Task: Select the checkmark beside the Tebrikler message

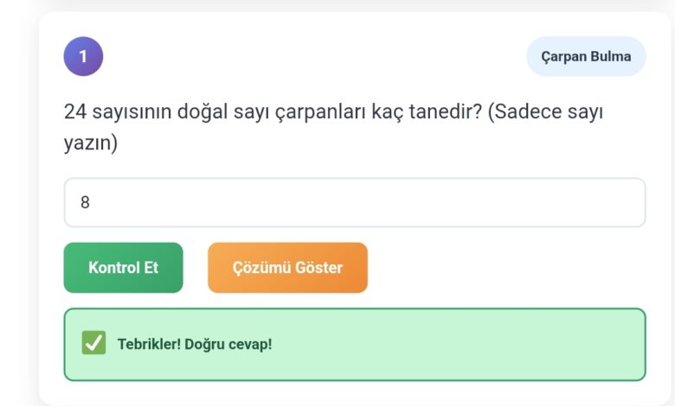Action: pos(93,344)
